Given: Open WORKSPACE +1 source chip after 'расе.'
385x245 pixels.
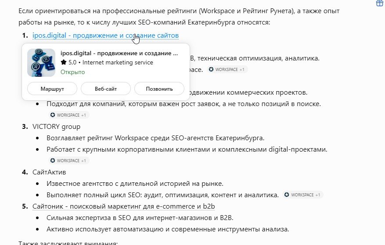Looking at the screenshot, I should (227, 69).
